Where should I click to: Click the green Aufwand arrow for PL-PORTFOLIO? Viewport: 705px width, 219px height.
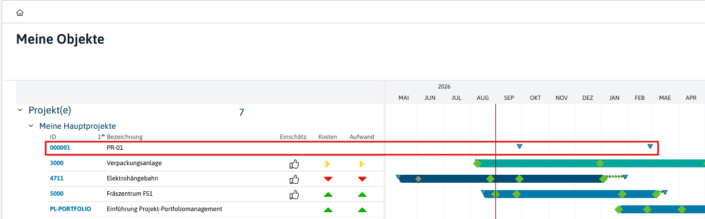click(x=362, y=210)
